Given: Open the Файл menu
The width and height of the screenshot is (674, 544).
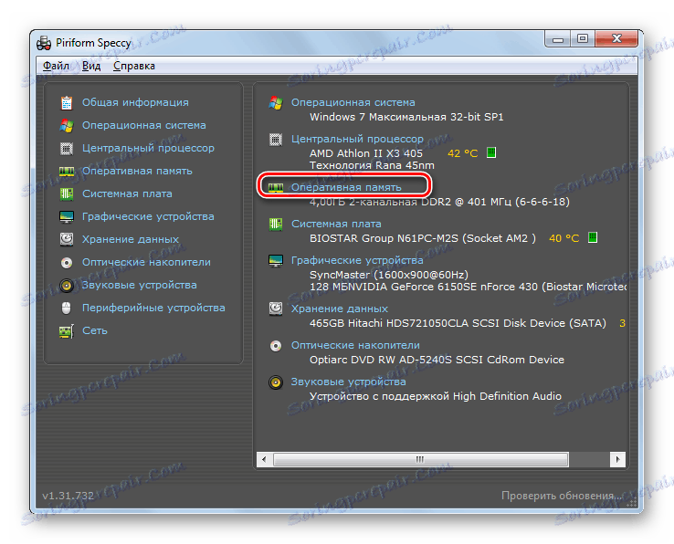Looking at the screenshot, I should coord(56,66).
